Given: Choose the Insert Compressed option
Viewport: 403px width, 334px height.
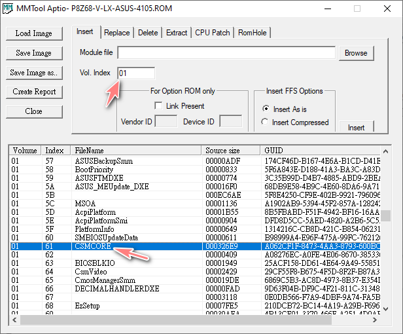Looking at the screenshot, I should [x=265, y=122].
